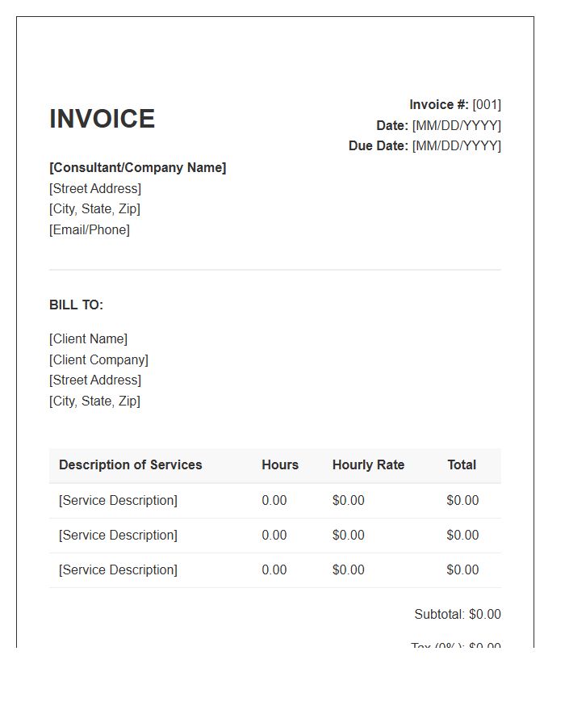The width and height of the screenshot is (565, 727).
Task: Click [City, State, Zip] in Bill To section
Action: point(94,401)
